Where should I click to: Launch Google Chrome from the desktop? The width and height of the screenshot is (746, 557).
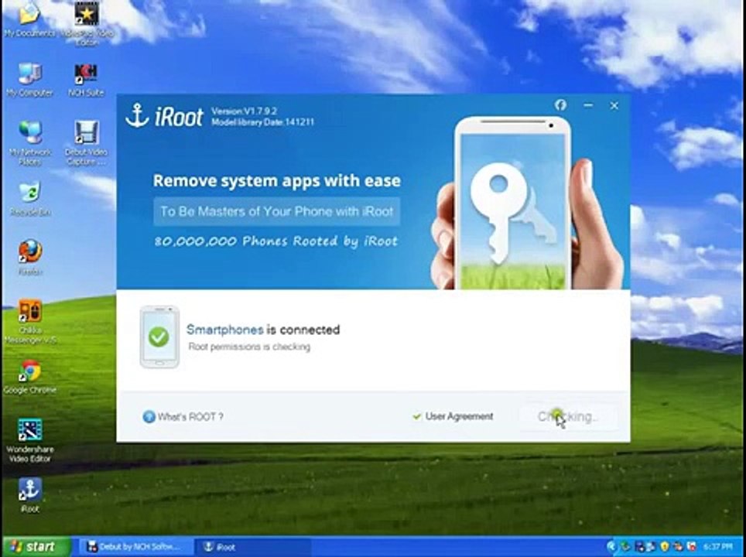pyautogui.click(x=30, y=377)
